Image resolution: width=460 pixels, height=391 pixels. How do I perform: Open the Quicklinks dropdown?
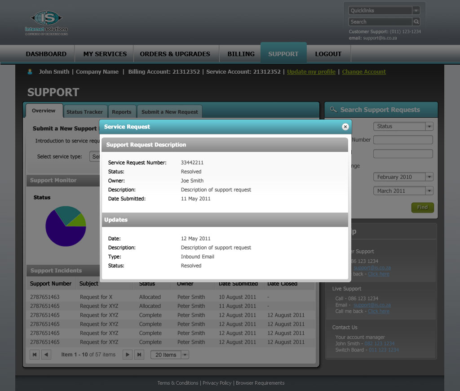click(x=416, y=10)
